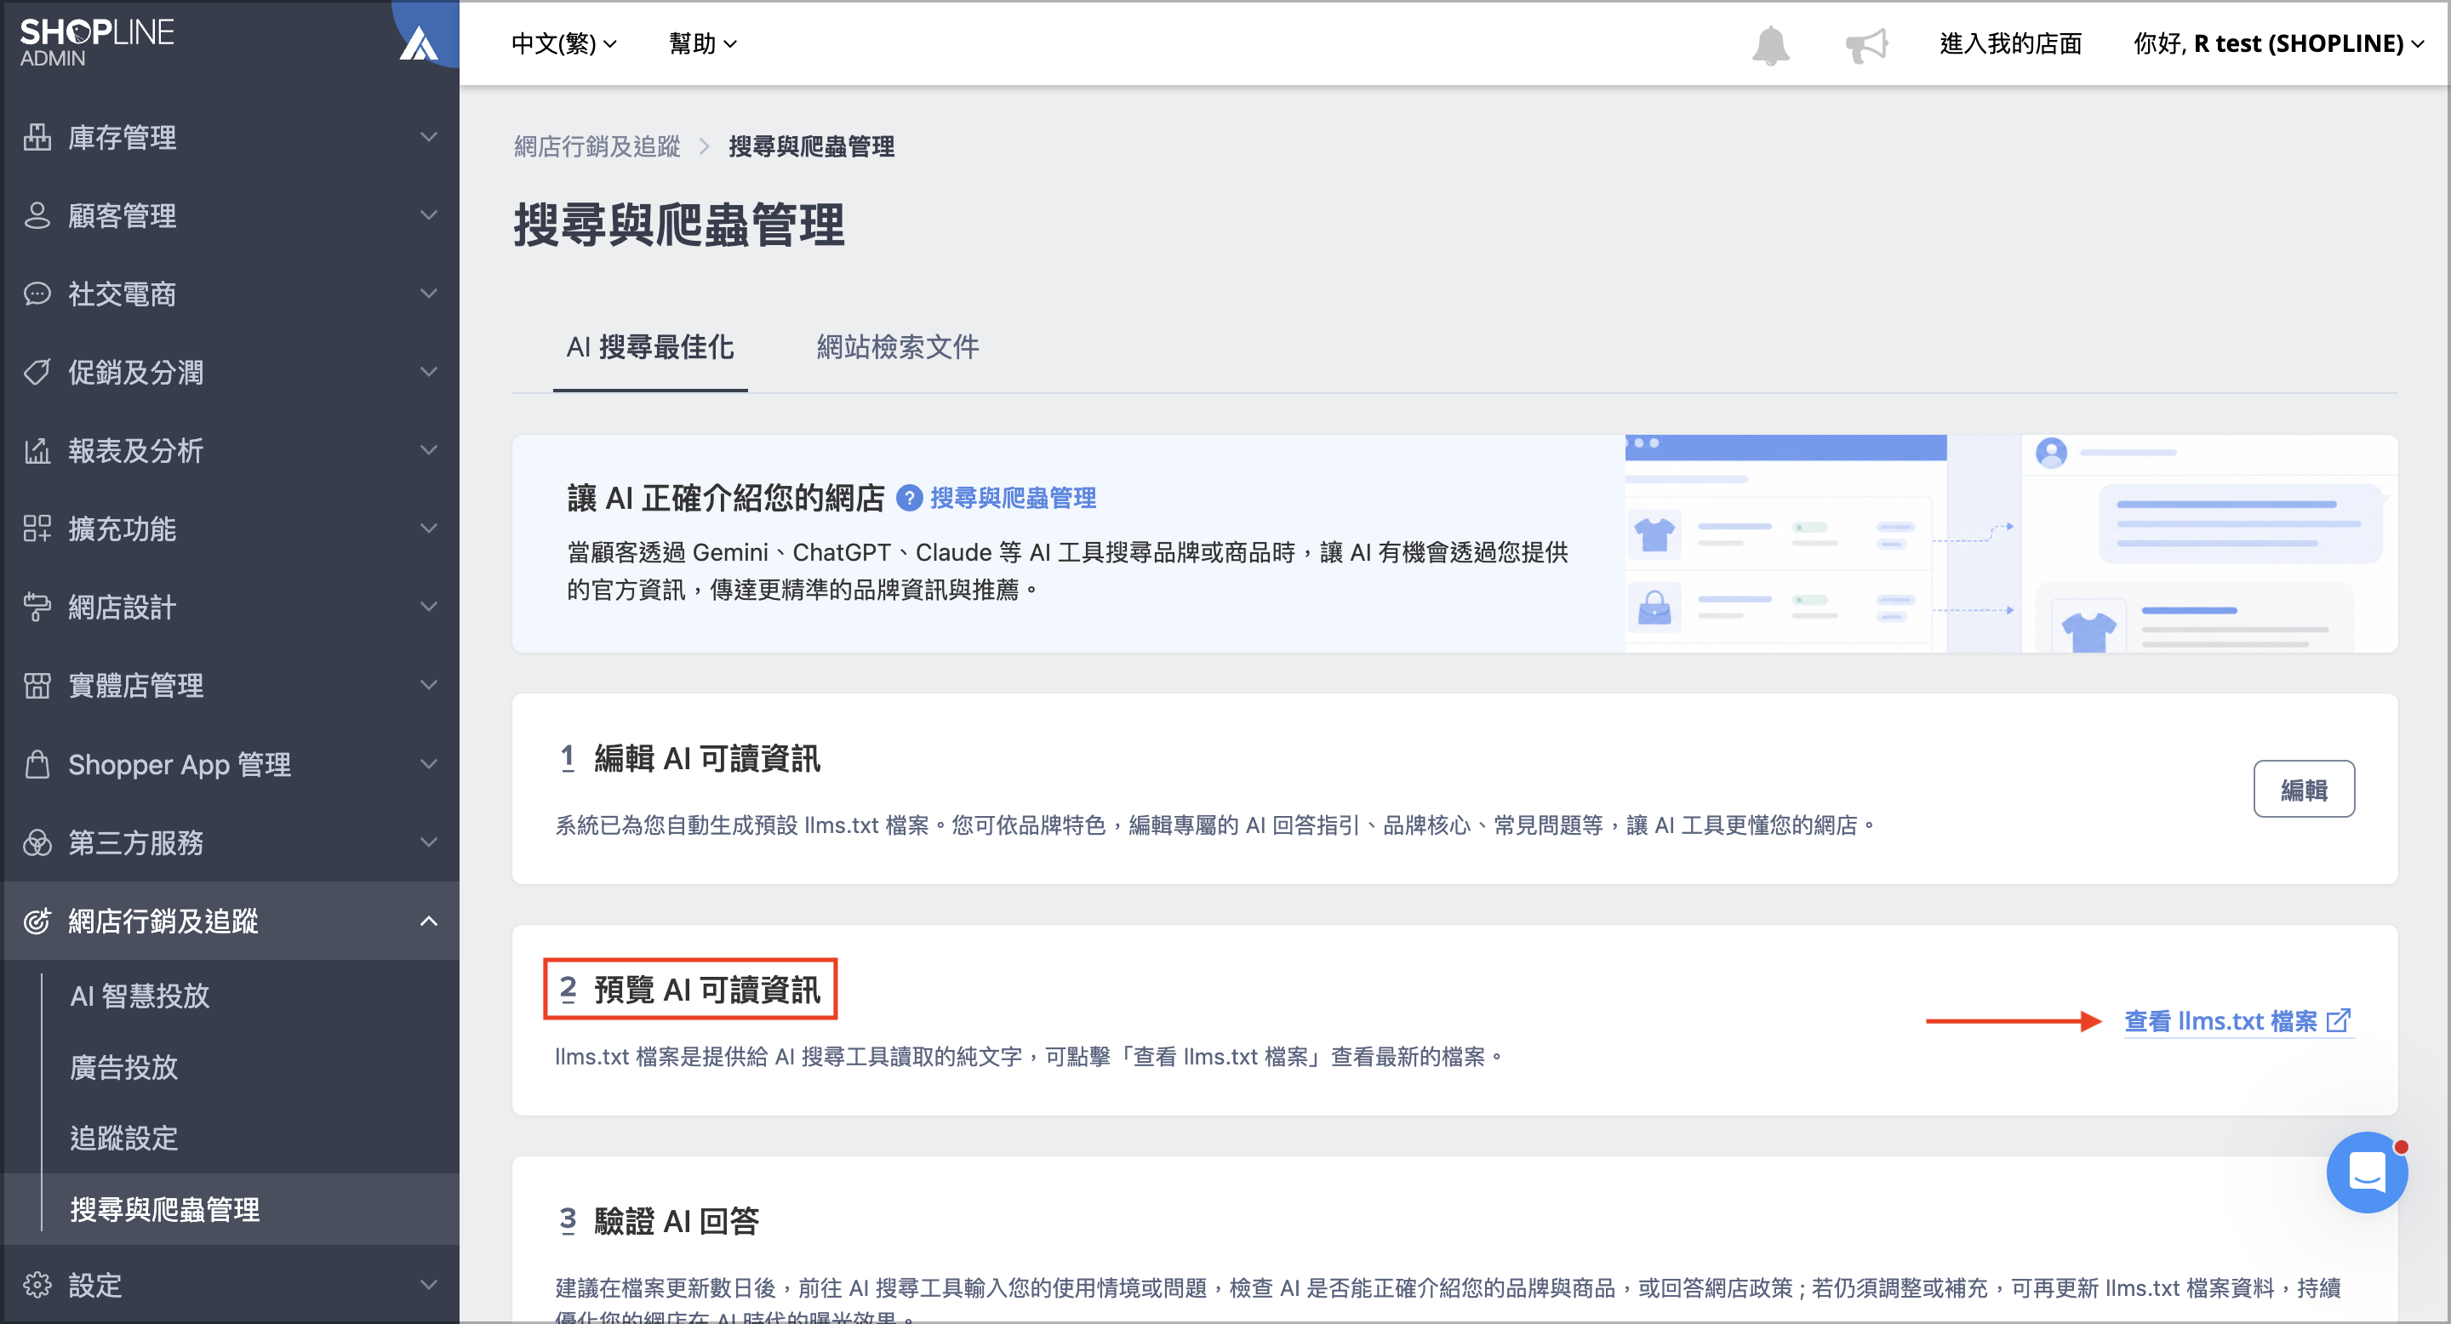The image size is (2451, 1324).
Task: Click the marketing tracking (網店行銷及追蹤) target icon
Action: coord(37,921)
